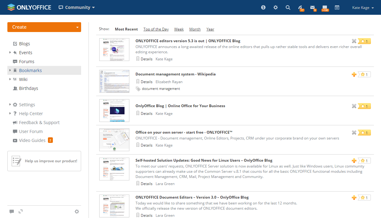Open the Create button dropdown arrow

pyautogui.click(x=77, y=27)
